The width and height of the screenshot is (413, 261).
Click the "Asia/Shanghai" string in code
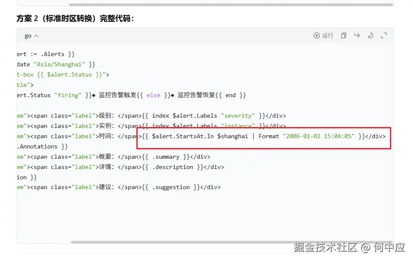click(59, 64)
